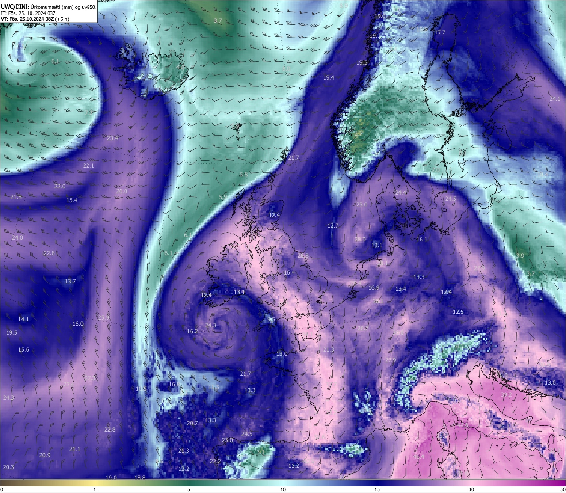The image size is (566, 493).
Task: Click the colour scale label 50
Action: (562, 489)
